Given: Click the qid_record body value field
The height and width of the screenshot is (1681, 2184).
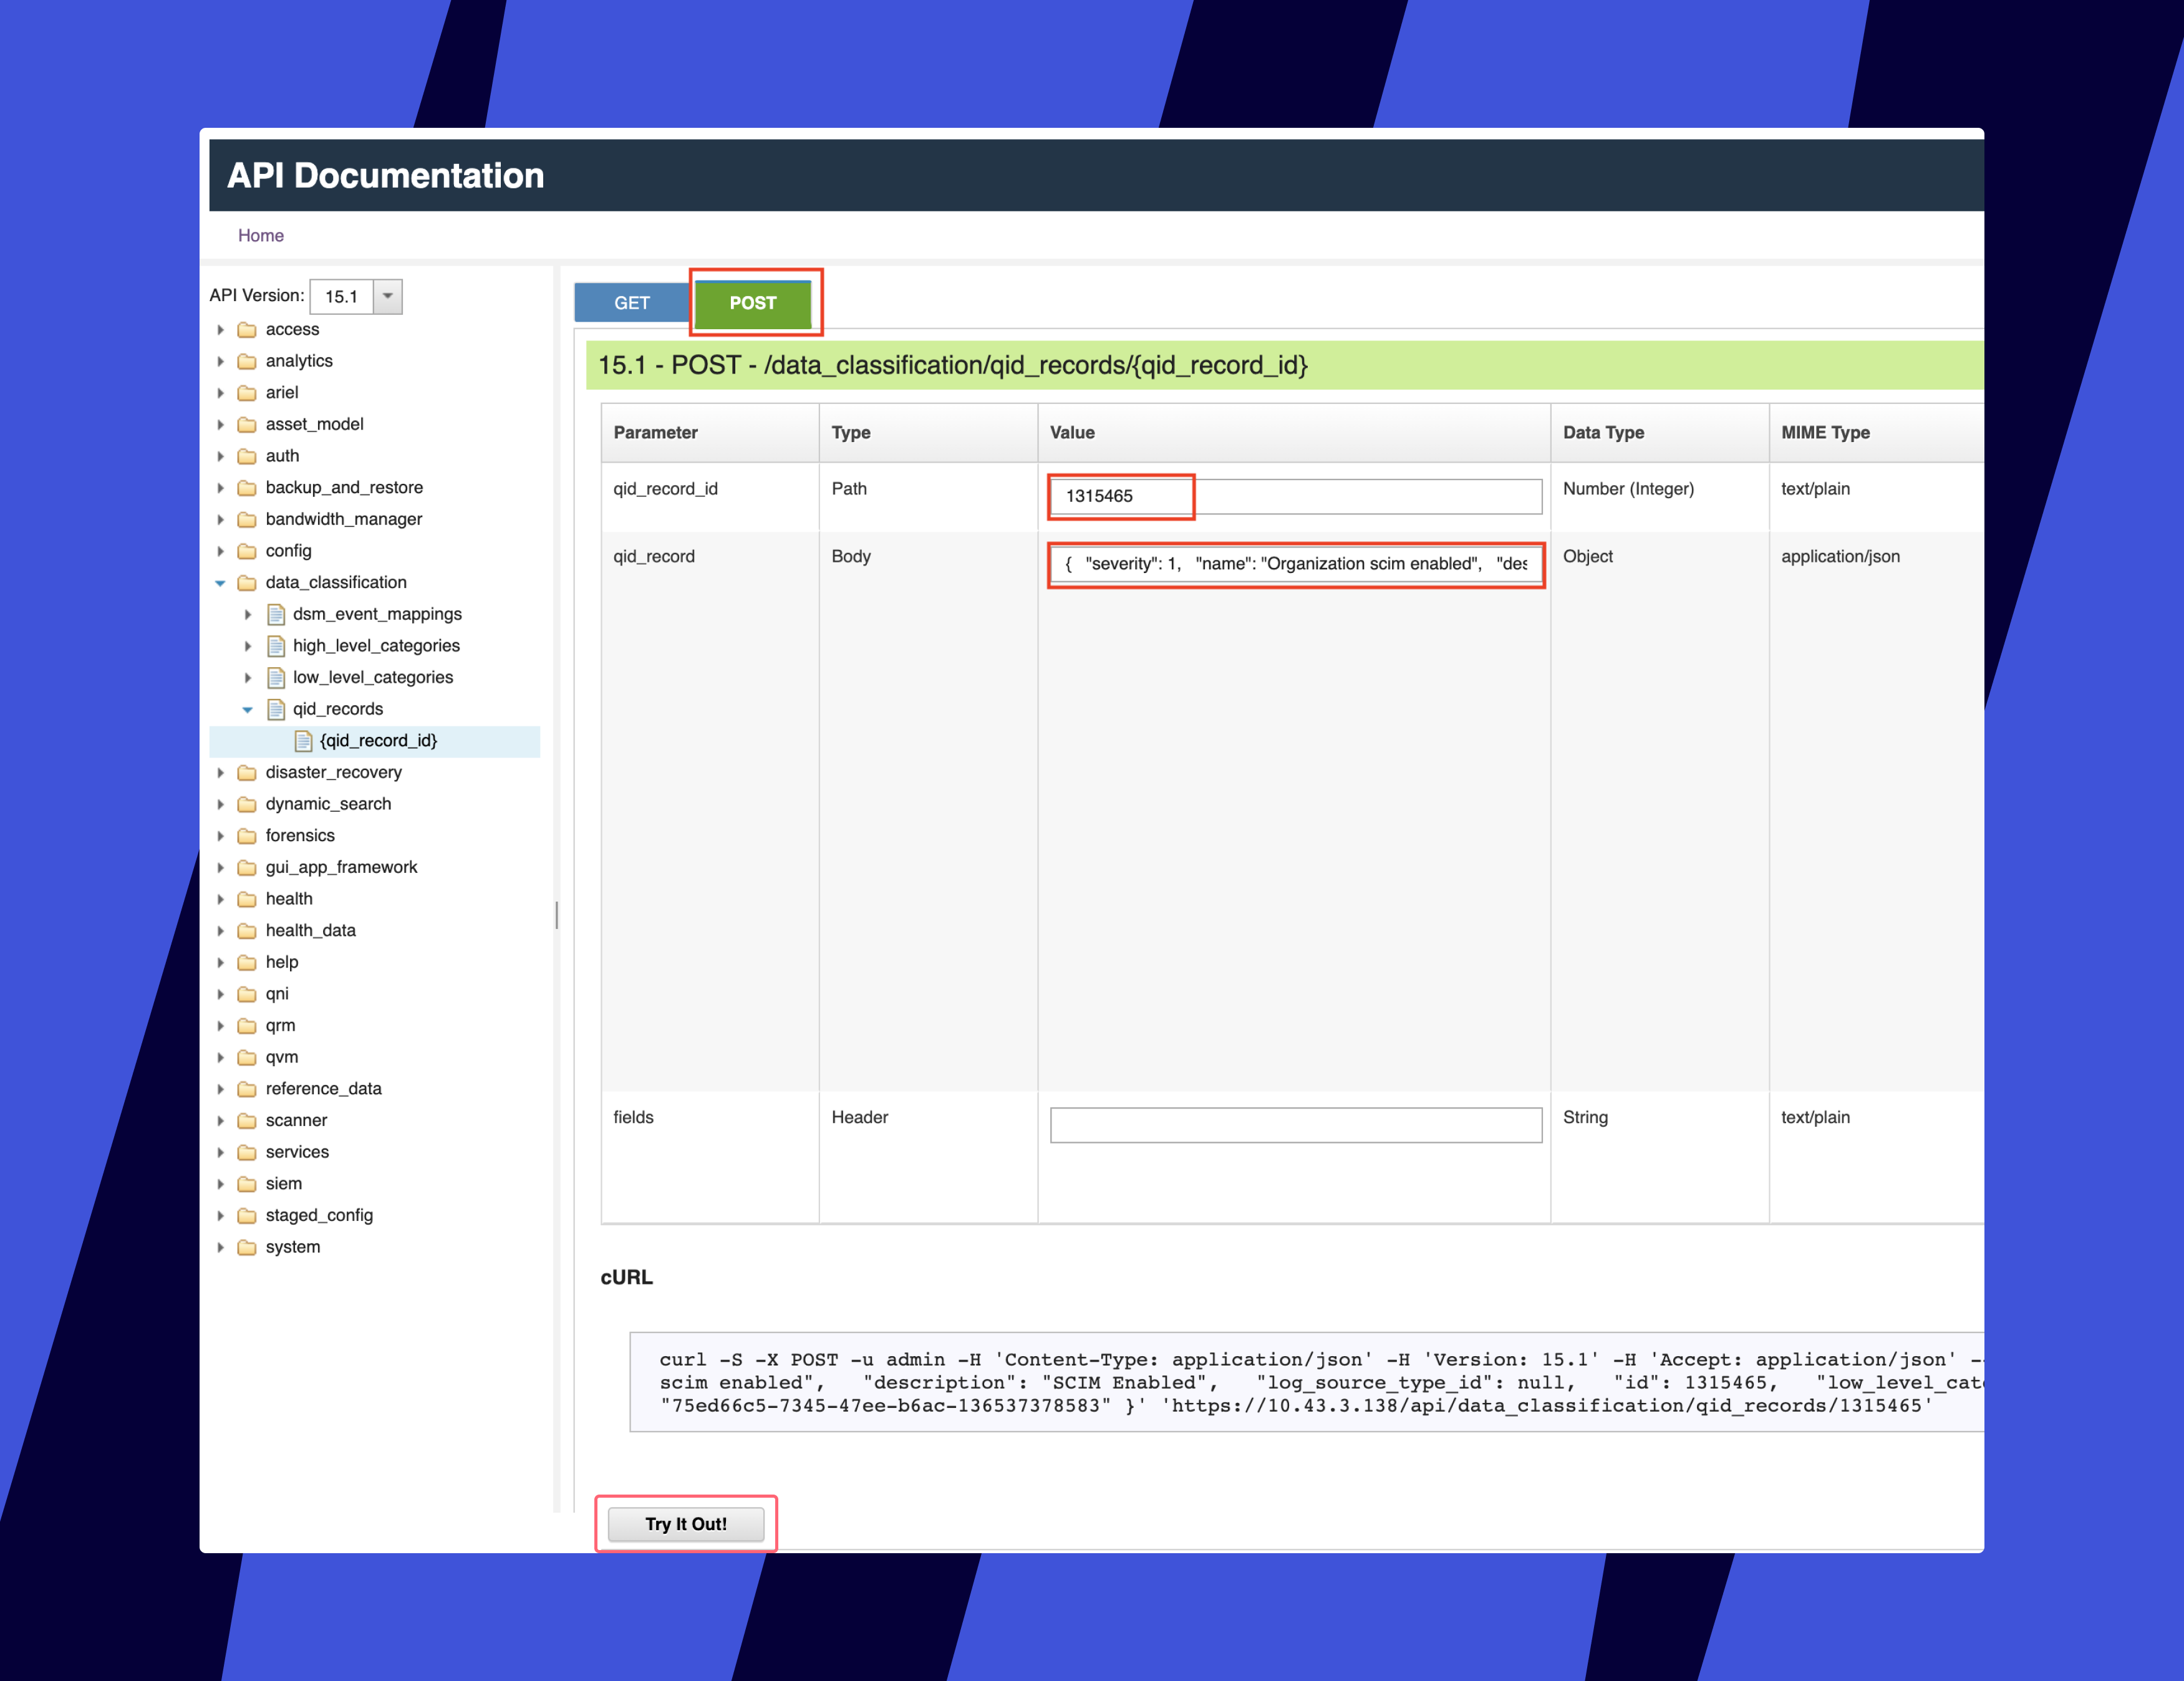Looking at the screenshot, I should click(x=1296, y=564).
